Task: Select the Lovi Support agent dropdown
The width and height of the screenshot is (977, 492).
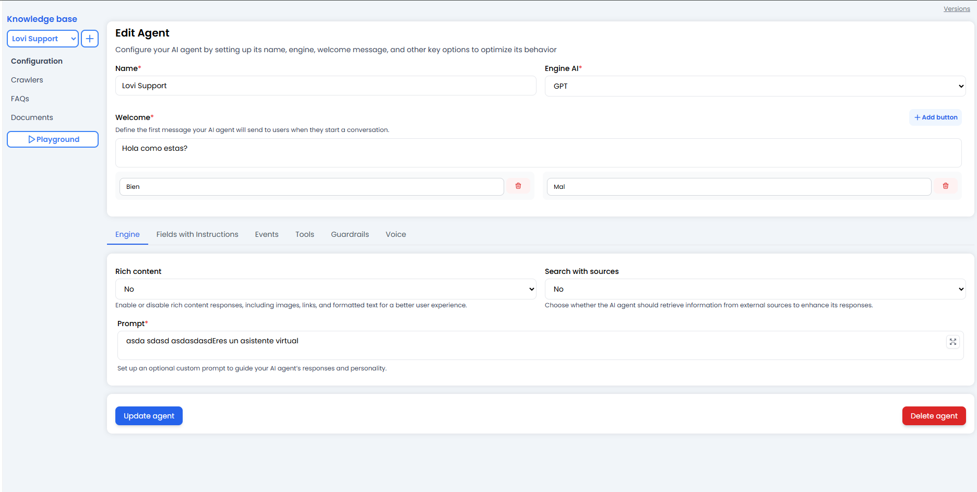Action: 42,38
